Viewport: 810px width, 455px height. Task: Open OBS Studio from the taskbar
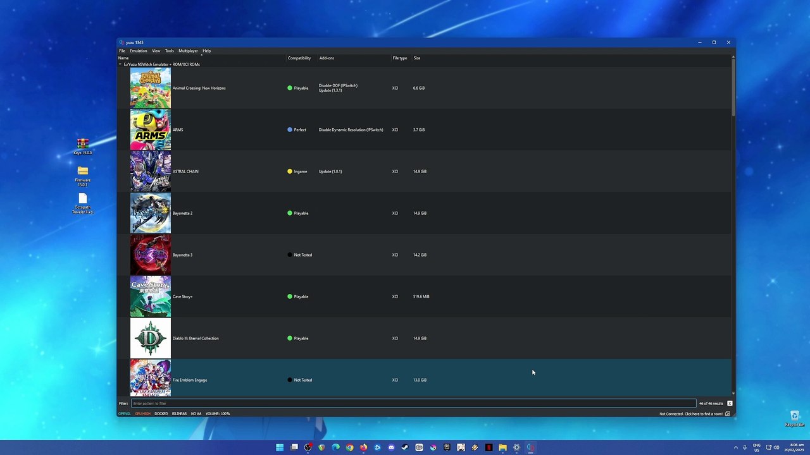tap(308, 447)
